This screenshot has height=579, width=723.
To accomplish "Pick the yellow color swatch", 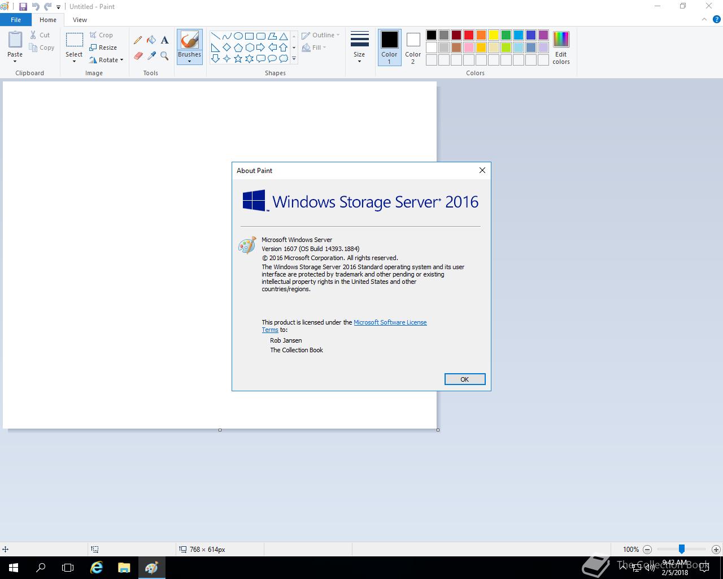I will click(x=494, y=35).
